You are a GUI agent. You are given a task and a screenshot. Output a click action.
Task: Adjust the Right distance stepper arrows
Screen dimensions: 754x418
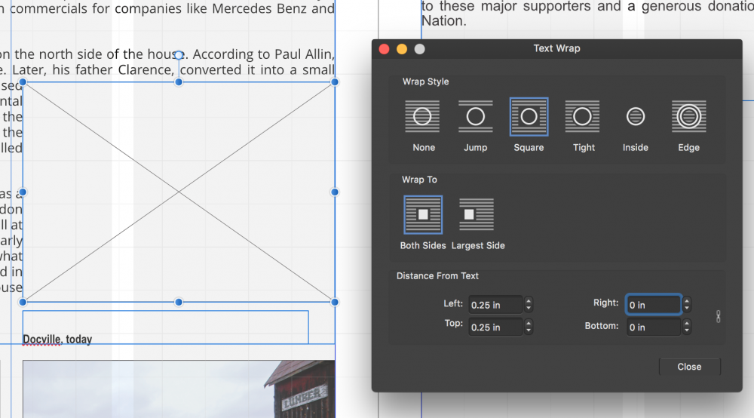point(687,305)
